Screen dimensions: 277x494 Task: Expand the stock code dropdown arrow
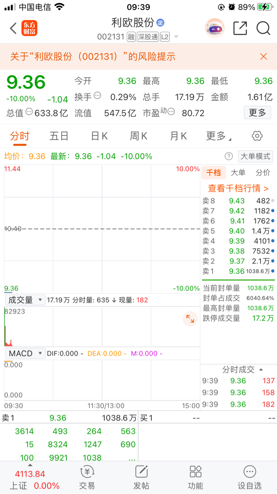point(176,37)
